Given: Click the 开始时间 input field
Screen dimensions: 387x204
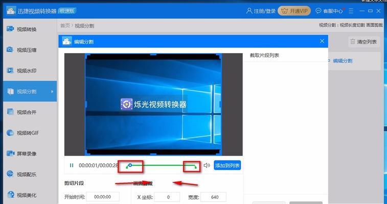Looking at the screenshot, I should pos(103,197).
